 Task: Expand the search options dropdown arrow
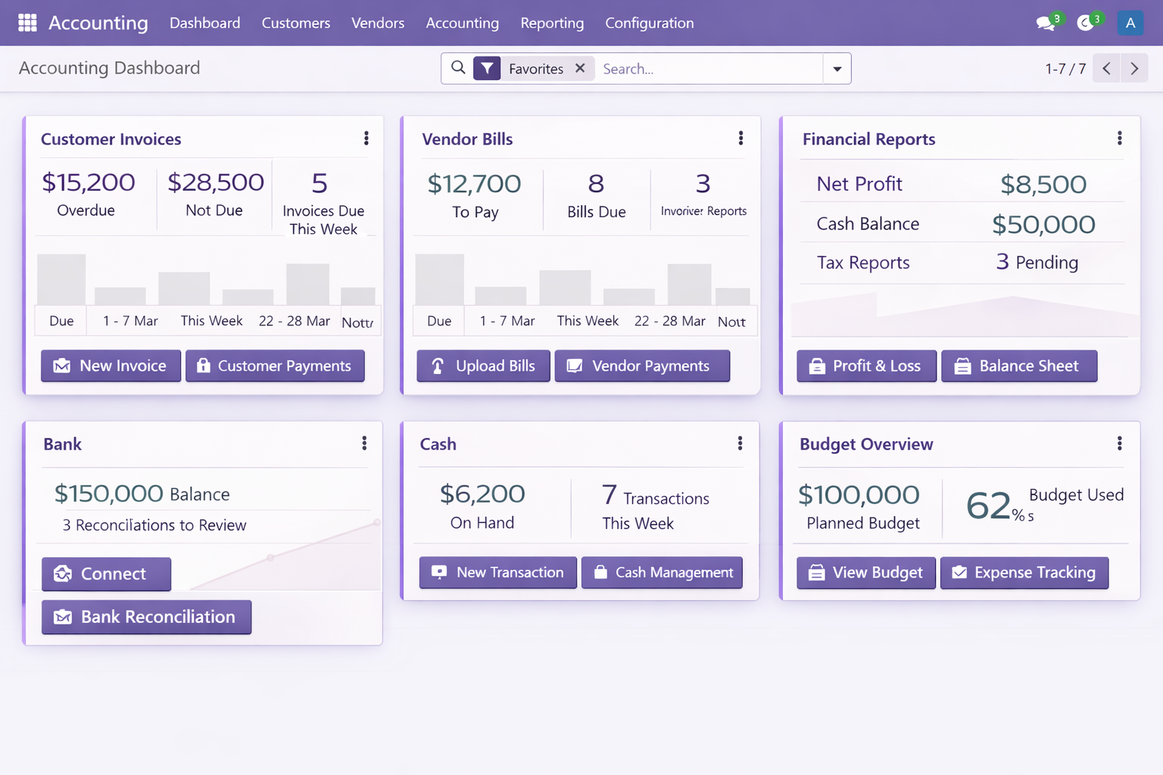837,69
